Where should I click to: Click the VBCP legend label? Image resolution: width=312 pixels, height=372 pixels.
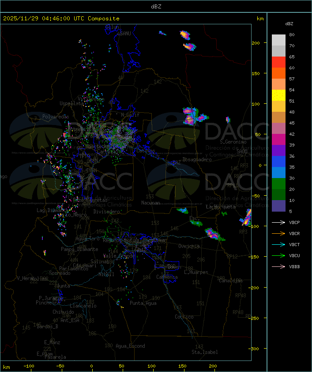[294, 223]
